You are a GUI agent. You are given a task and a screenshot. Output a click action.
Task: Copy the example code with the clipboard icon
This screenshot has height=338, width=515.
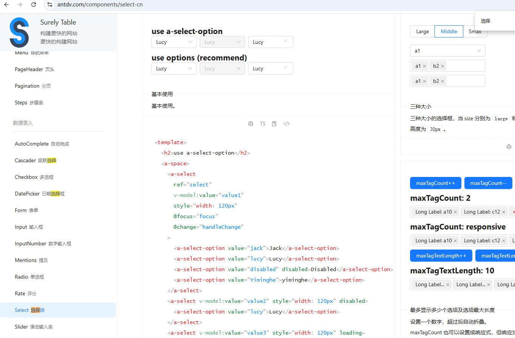[x=274, y=124]
